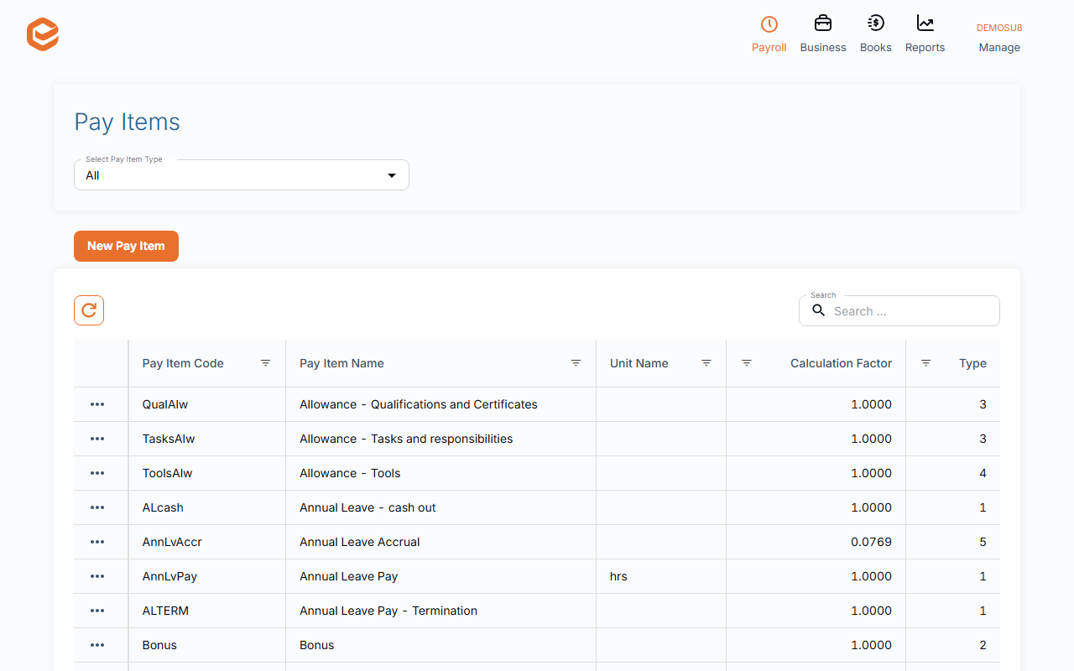
Task: Click the magnifier icon in Search box
Action: [x=819, y=310]
